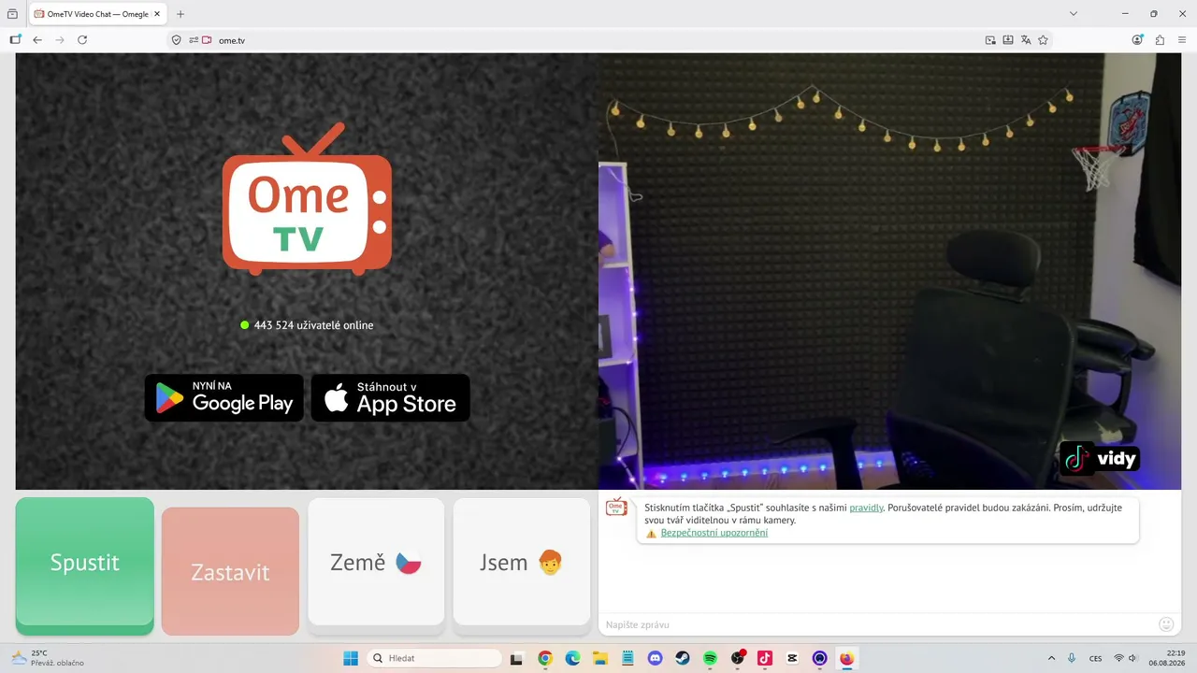Switch the CES keyboard language
The height and width of the screenshot is (673, 1197).
(x=1095, y=658)
